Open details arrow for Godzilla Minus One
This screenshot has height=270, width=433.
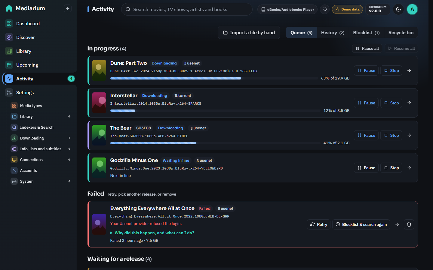click(409, 168)
